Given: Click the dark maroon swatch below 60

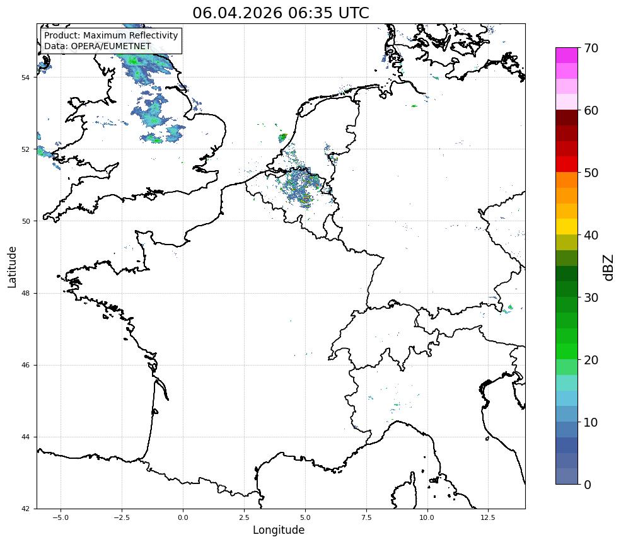Looking at the screenshot, I should click(x=567, y=118).
